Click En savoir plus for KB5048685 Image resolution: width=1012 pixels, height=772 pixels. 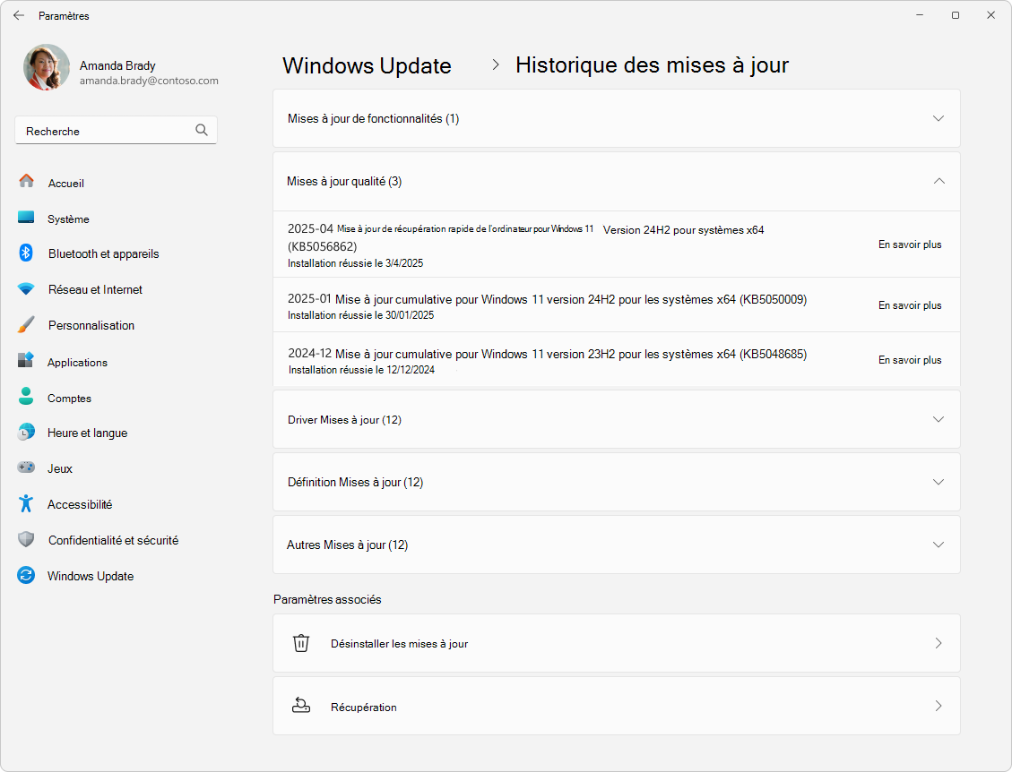pyautogui.click(x=910, y=360)
